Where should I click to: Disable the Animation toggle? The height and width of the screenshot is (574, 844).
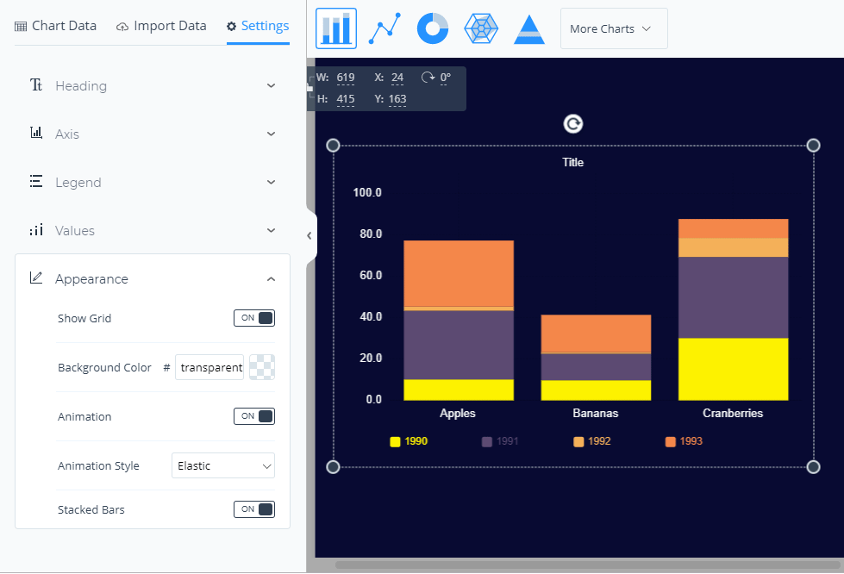[254, 416]
